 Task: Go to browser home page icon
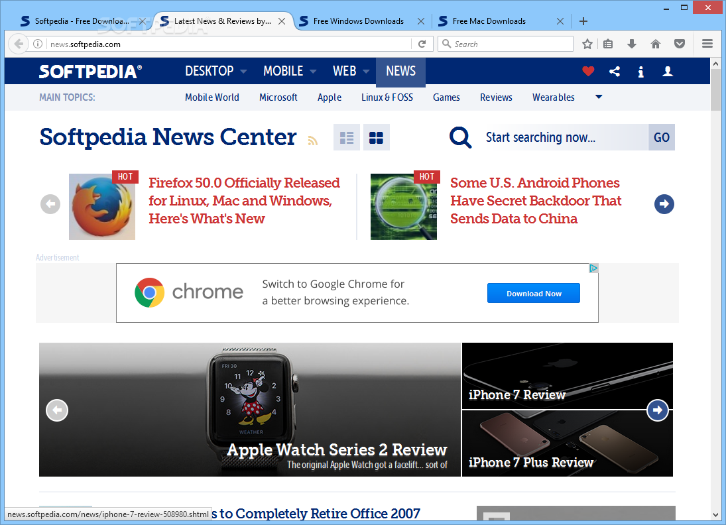(x=656, y=44)
